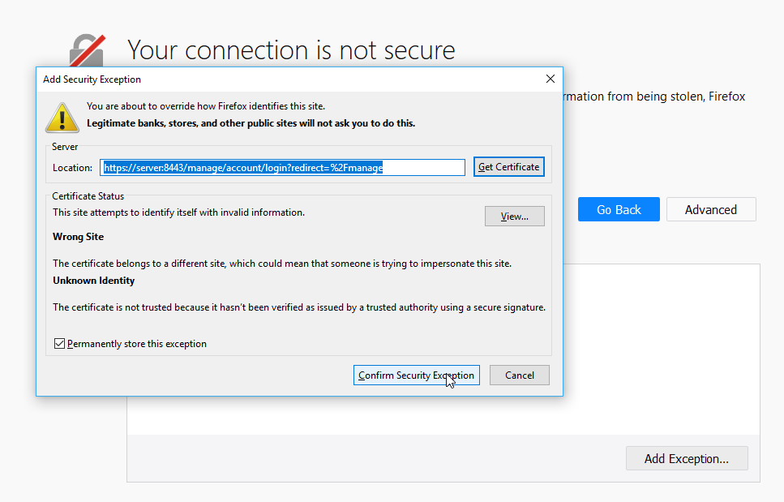Click the bold Legitimate banks warning text
The height and width of the screenshot is (502, 784).
point(251,123)
